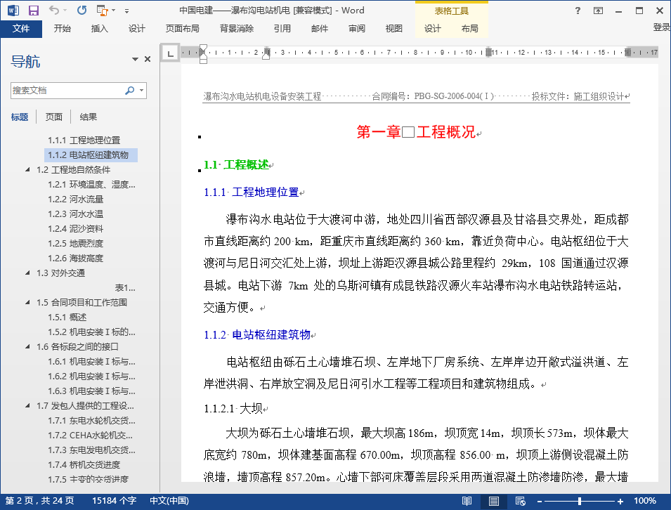Click the zoom in plus icon
The height and width of the screenshot is (510, 671).
point(620,501)
